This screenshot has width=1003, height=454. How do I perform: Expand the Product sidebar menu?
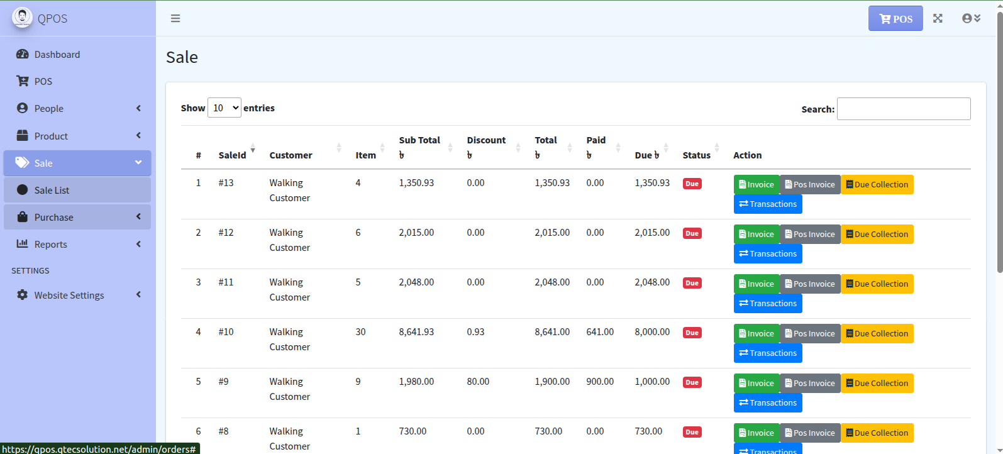pos(77,136)
